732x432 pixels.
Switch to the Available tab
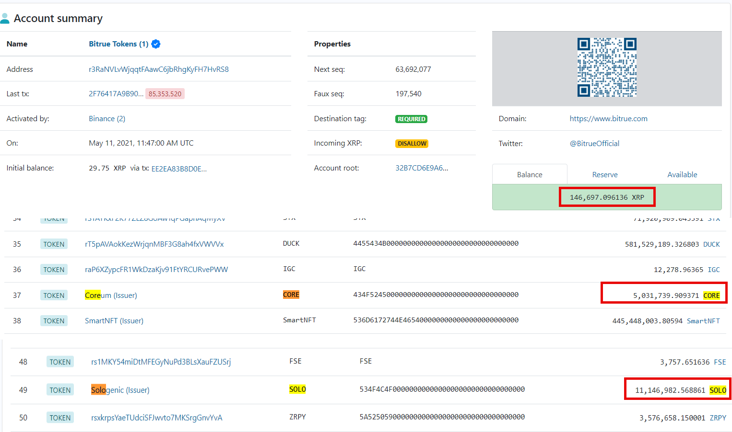(682, 175)
